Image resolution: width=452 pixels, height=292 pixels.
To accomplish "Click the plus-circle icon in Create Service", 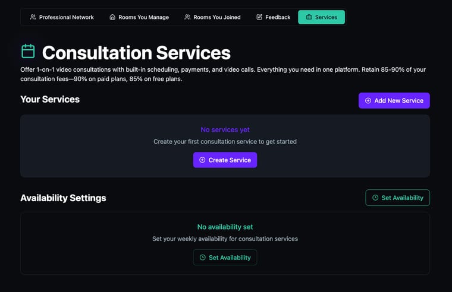I will coord(202,160).
